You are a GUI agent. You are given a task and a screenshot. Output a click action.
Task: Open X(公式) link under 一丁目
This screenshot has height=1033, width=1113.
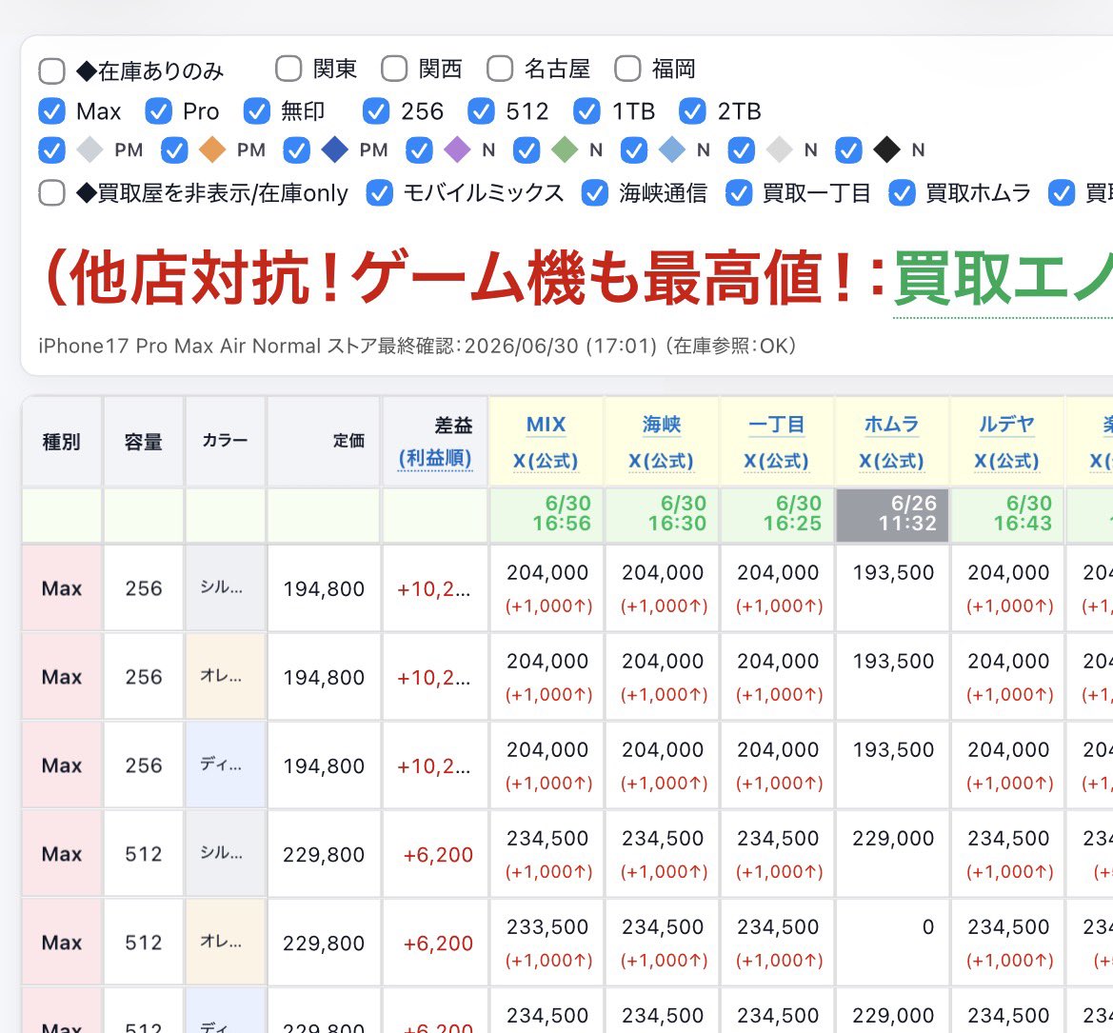(x=777, y=461)
